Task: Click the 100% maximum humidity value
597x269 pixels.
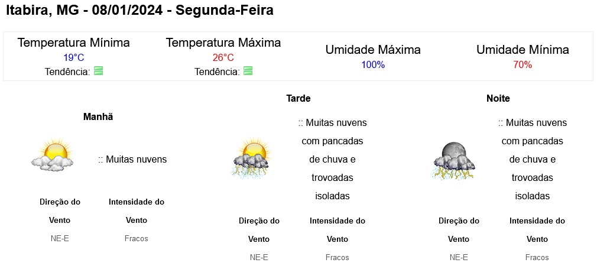Action: (x=373, y=64)
